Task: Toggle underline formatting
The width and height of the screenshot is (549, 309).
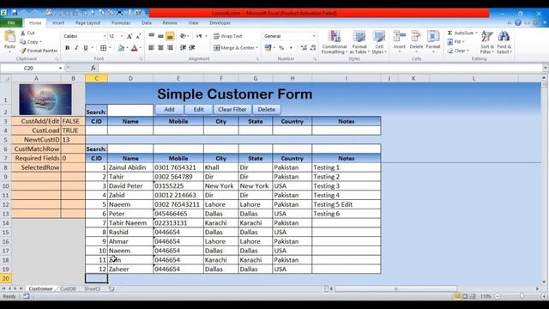Action: pyautogui.click(x=86, y=48)
